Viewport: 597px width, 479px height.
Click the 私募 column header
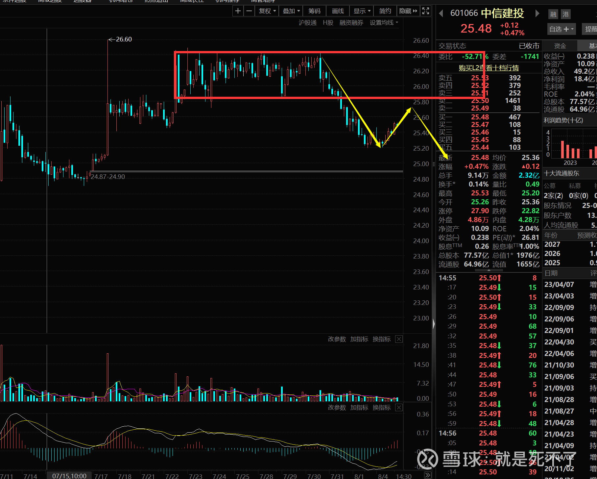[575, 186]
